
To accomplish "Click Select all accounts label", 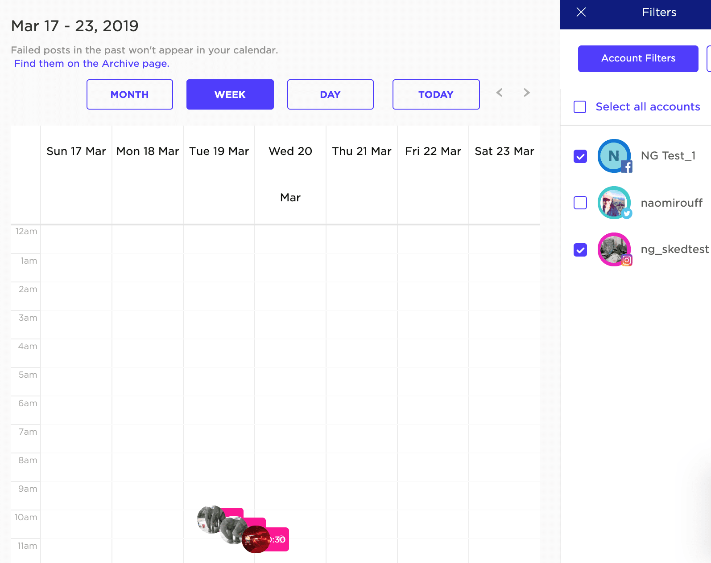I will [x=648, y=107].
